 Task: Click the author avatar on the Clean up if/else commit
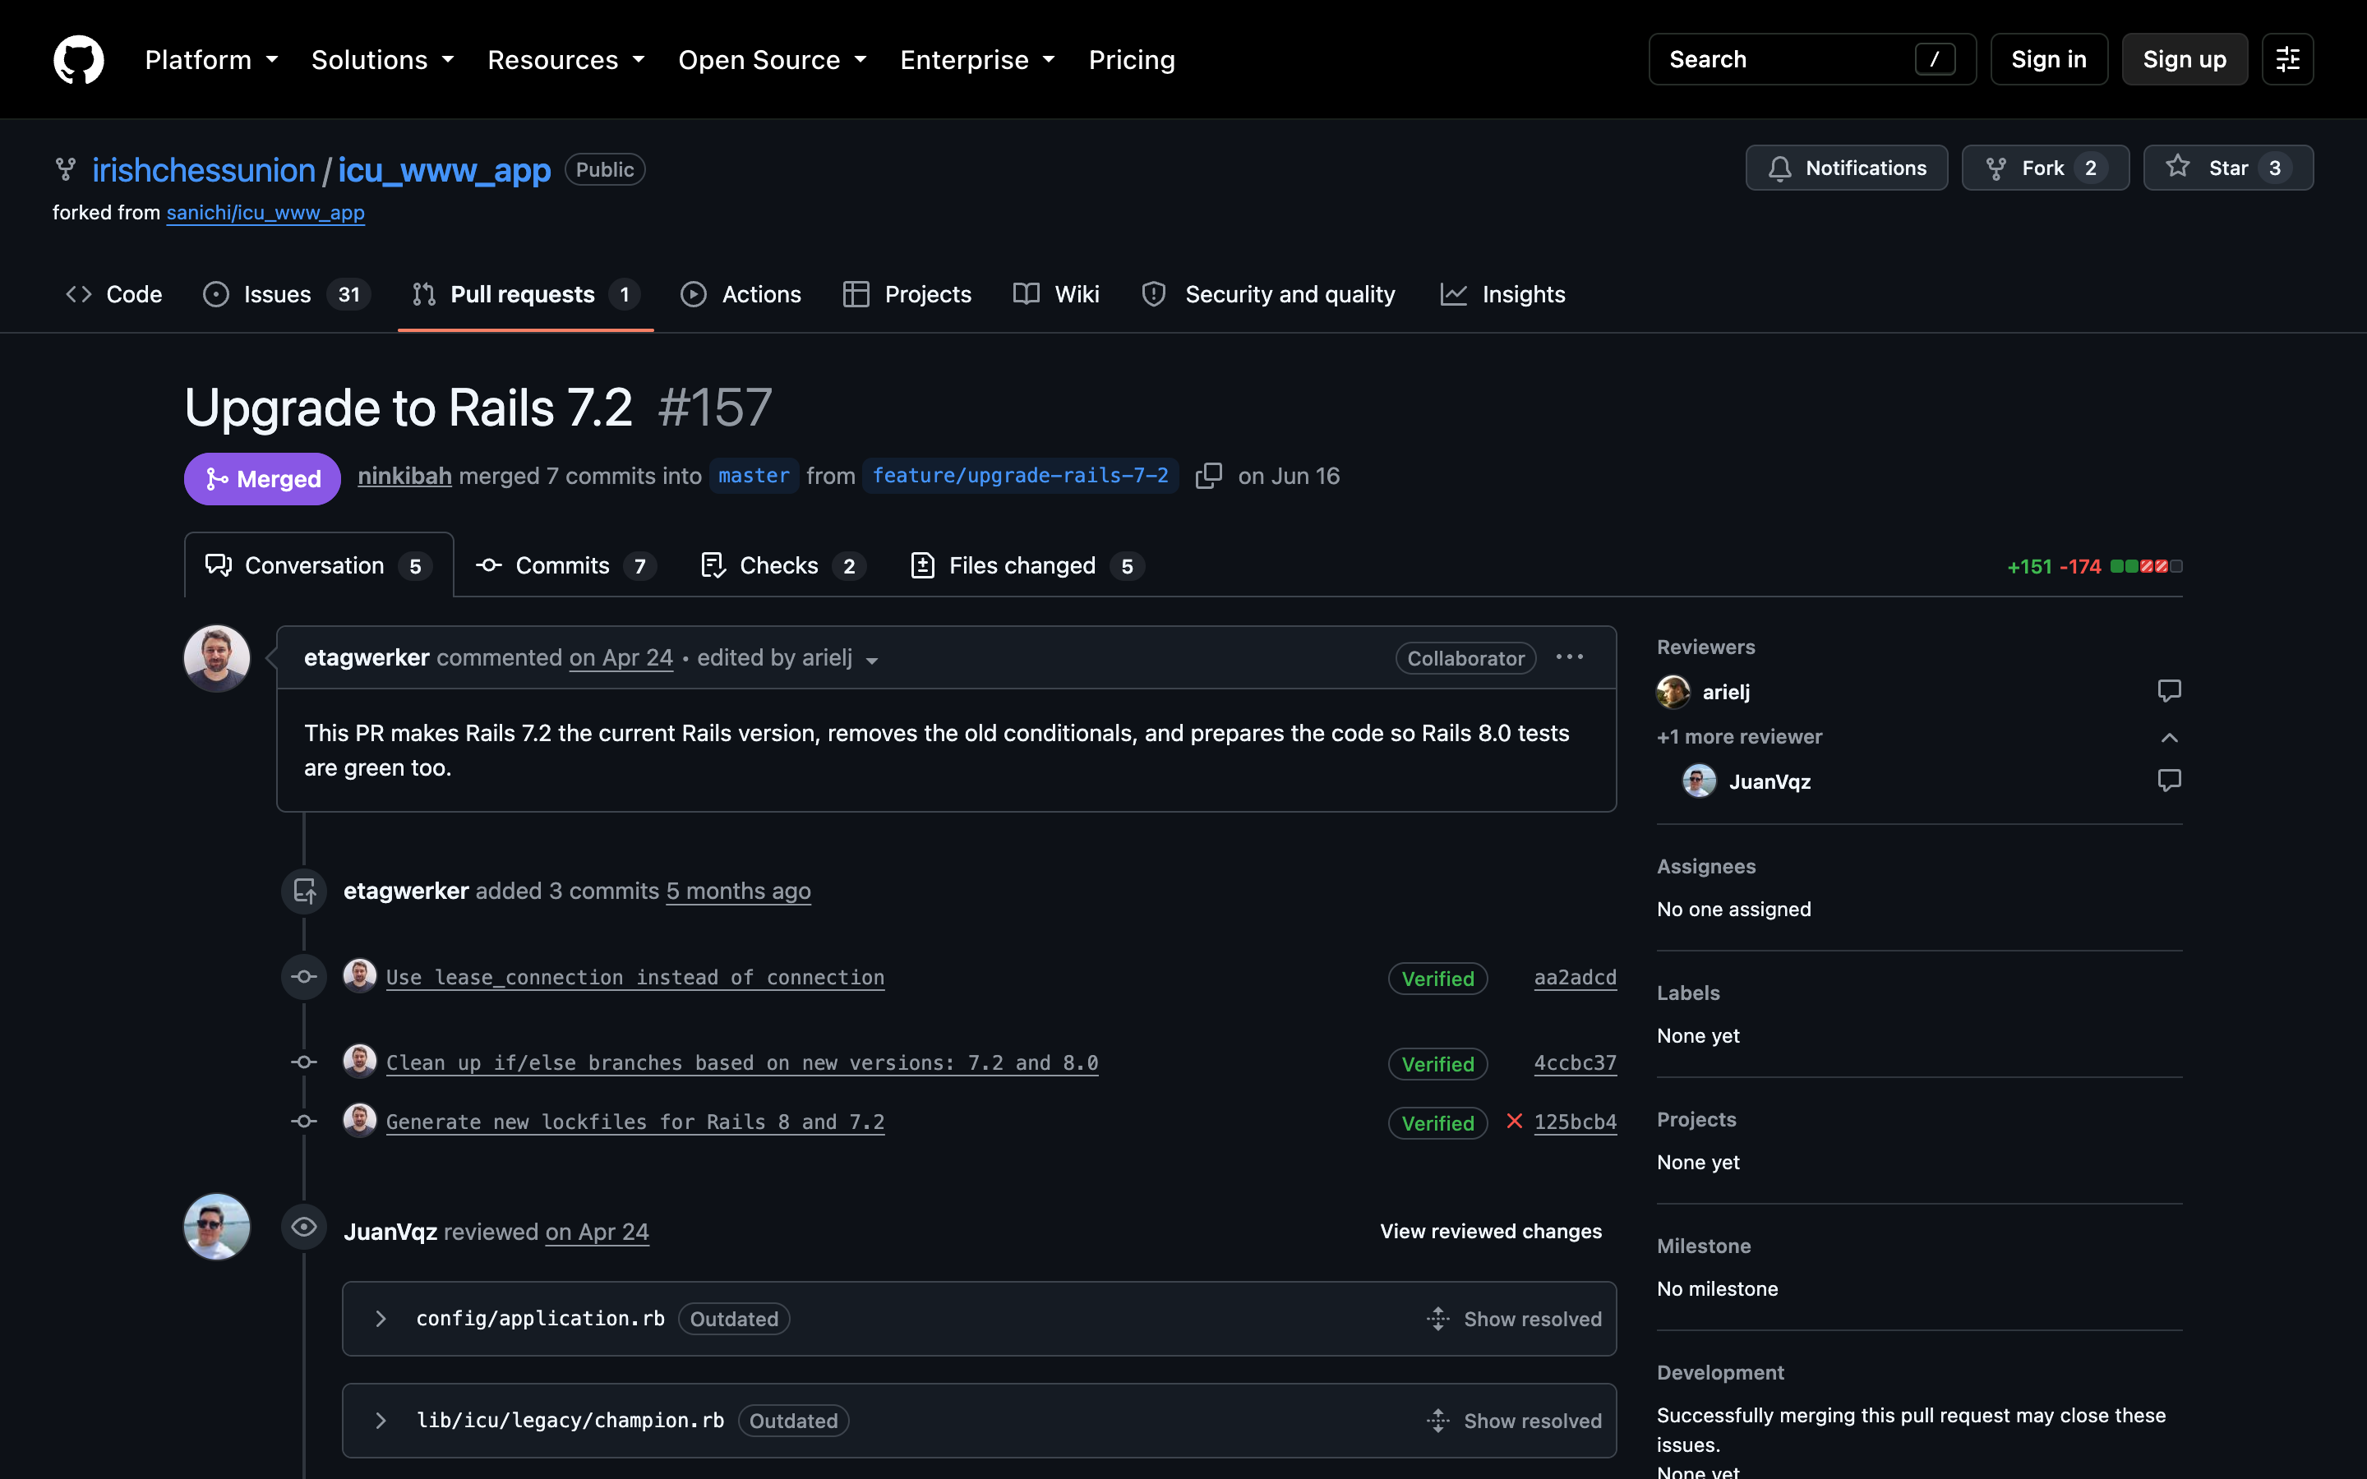[360, 1060]
